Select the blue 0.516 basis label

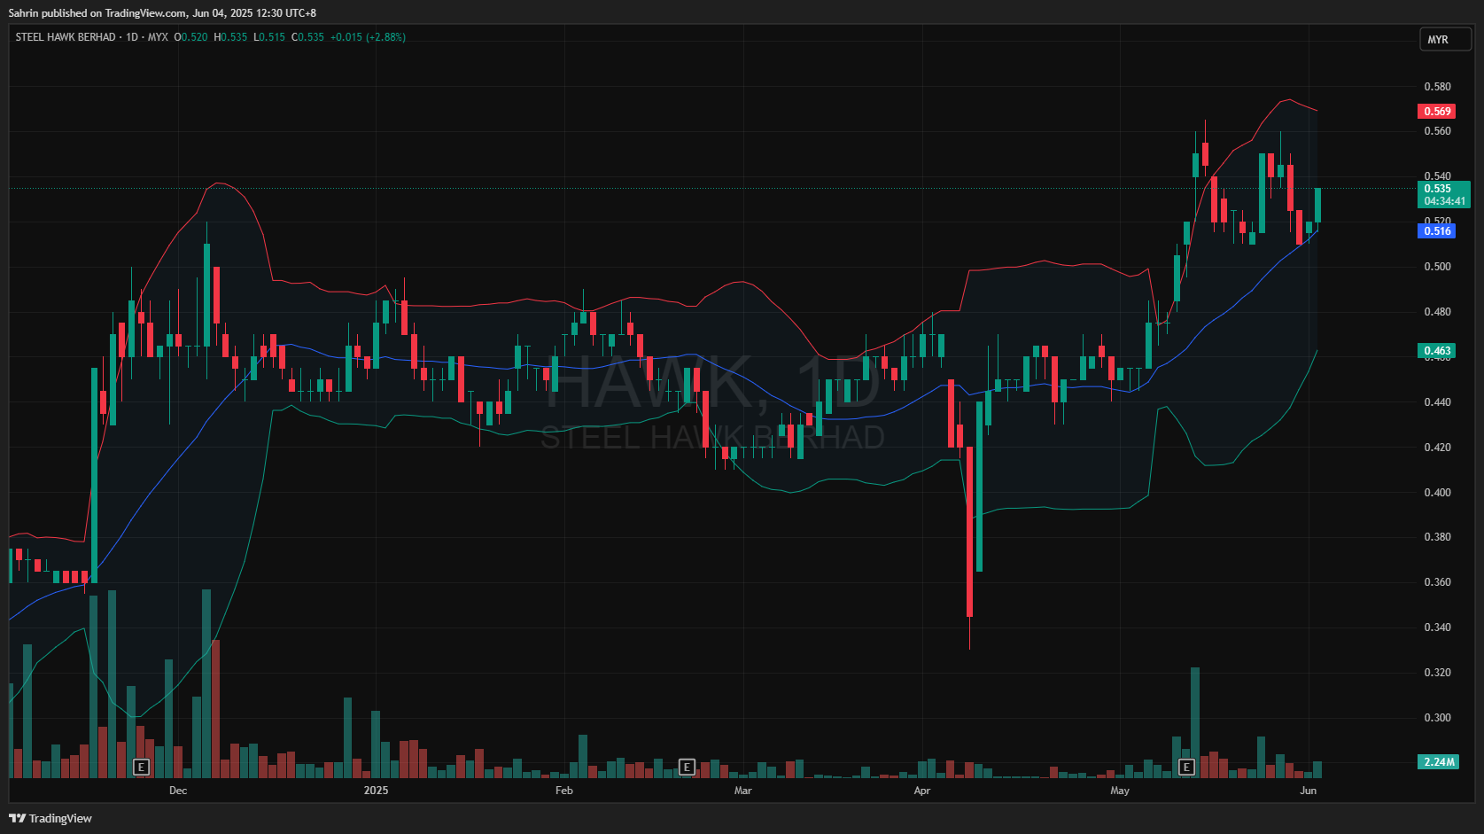[x=1437, y=231]
